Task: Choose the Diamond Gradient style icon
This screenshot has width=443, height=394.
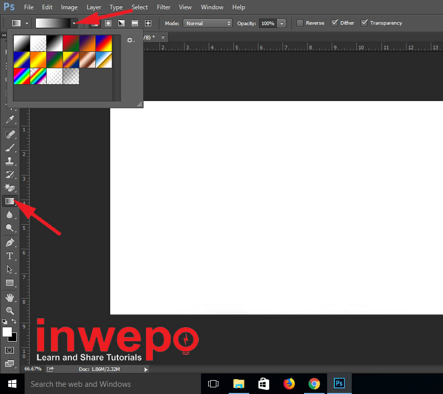Action: pos(148,23)
